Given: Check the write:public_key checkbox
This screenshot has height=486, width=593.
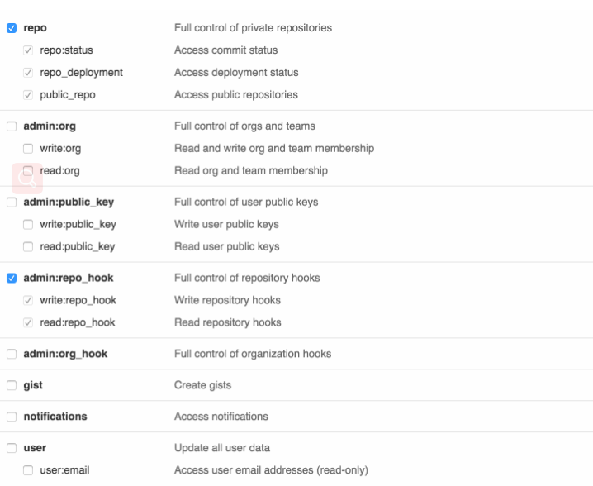Looking at the screenshot, I should tap(27, 225).
